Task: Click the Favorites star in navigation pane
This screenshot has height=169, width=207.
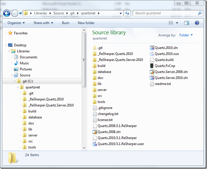Action: [x=10, y=33]
